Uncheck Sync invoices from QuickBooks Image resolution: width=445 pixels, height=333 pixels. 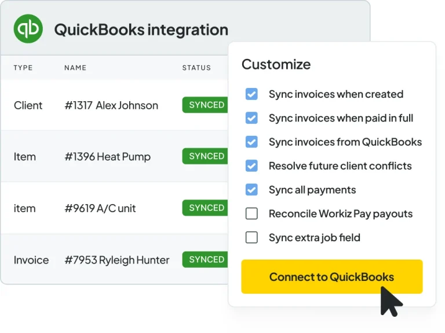[251, 142]
